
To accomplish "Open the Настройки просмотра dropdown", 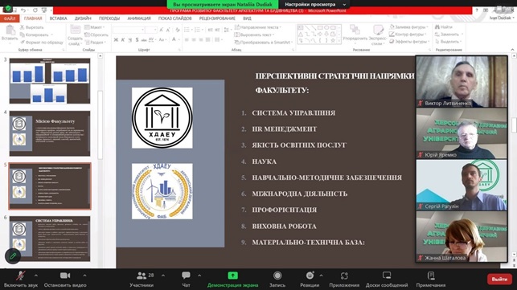I will [x=314, y=4].
